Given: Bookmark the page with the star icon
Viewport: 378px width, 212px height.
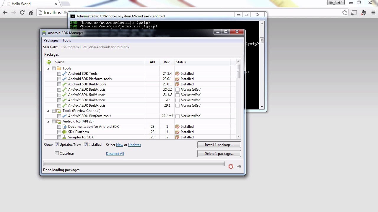Looking at the screenshot, I should tap(345, 13).
